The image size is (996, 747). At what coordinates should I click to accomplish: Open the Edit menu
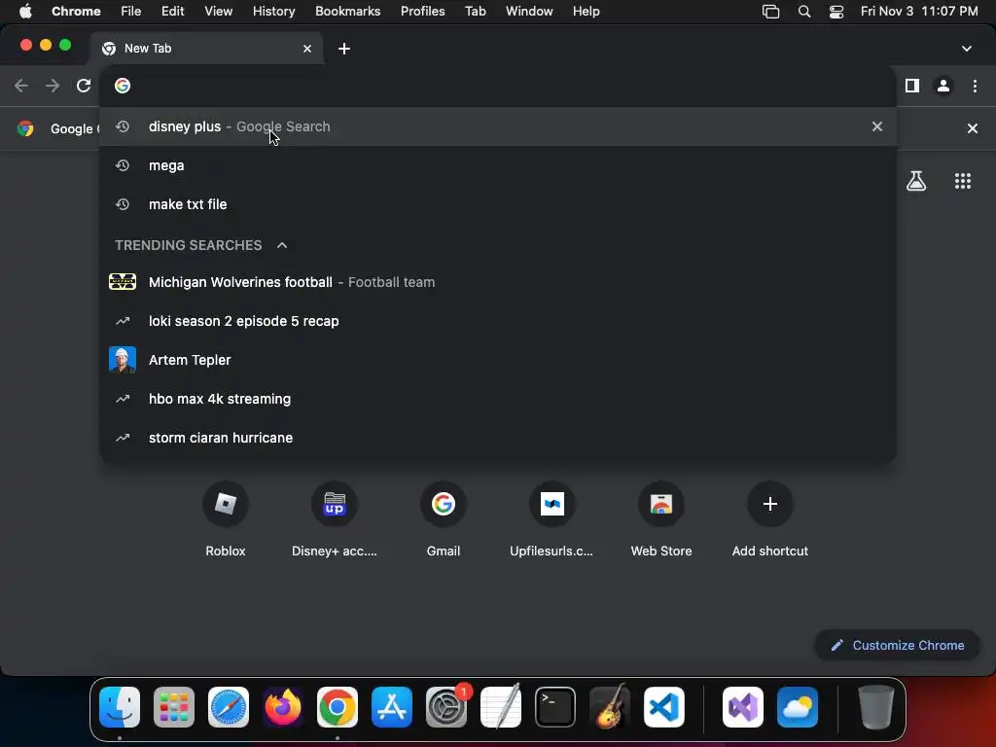pyautogui.click(x=172, y=12)
